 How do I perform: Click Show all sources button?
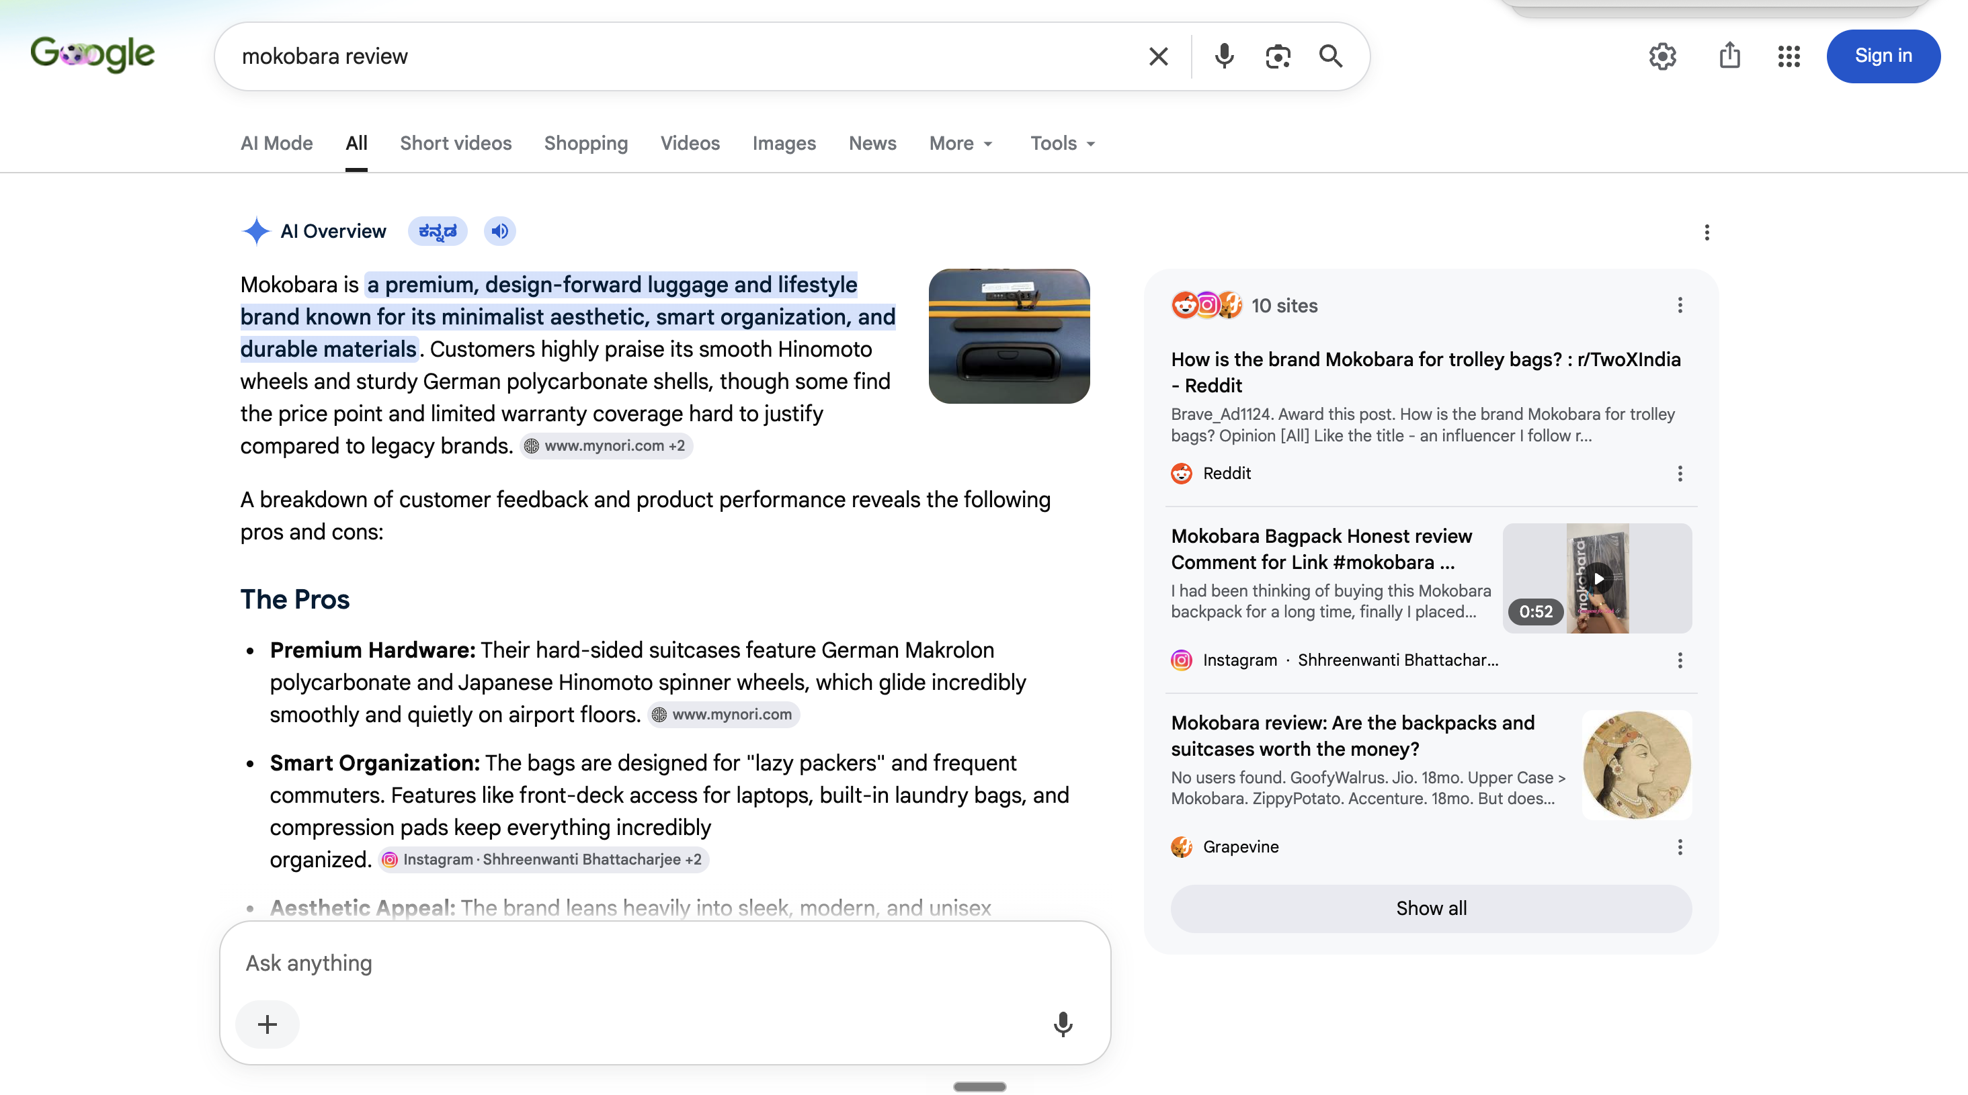pyautogui.click(x=1431, y=909)
